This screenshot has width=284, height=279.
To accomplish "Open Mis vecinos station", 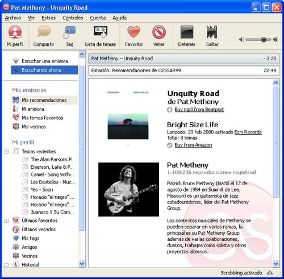I will tap(44, 127).
